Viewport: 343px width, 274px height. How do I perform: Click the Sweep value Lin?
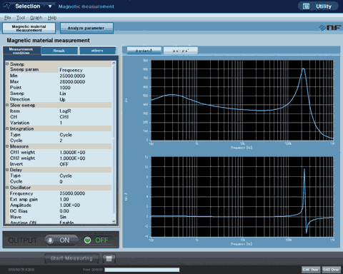(x=63, y=93)
